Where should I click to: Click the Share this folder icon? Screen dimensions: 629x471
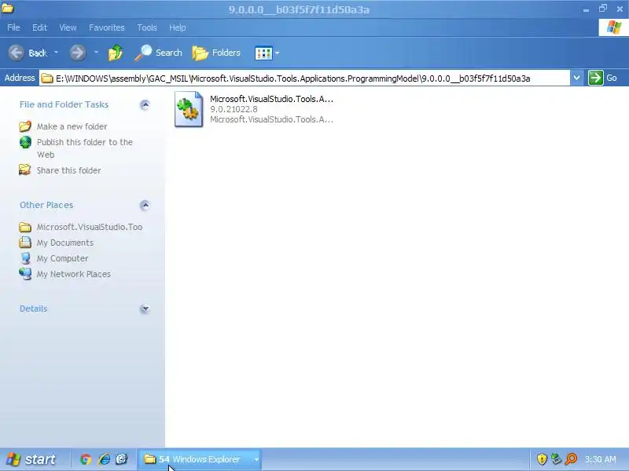[25, 170]
